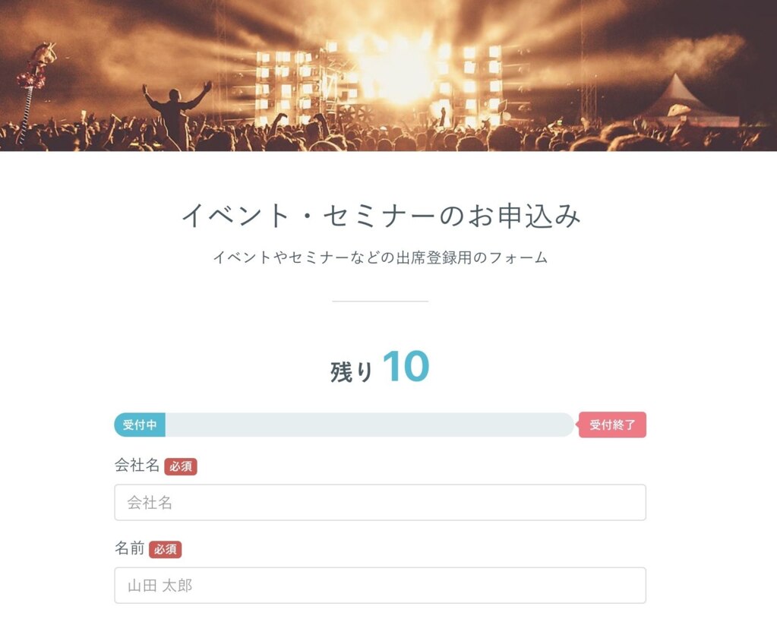Screen dimensions: 777x622
Task: Click the 残り label text
Action: click(352, 371)
